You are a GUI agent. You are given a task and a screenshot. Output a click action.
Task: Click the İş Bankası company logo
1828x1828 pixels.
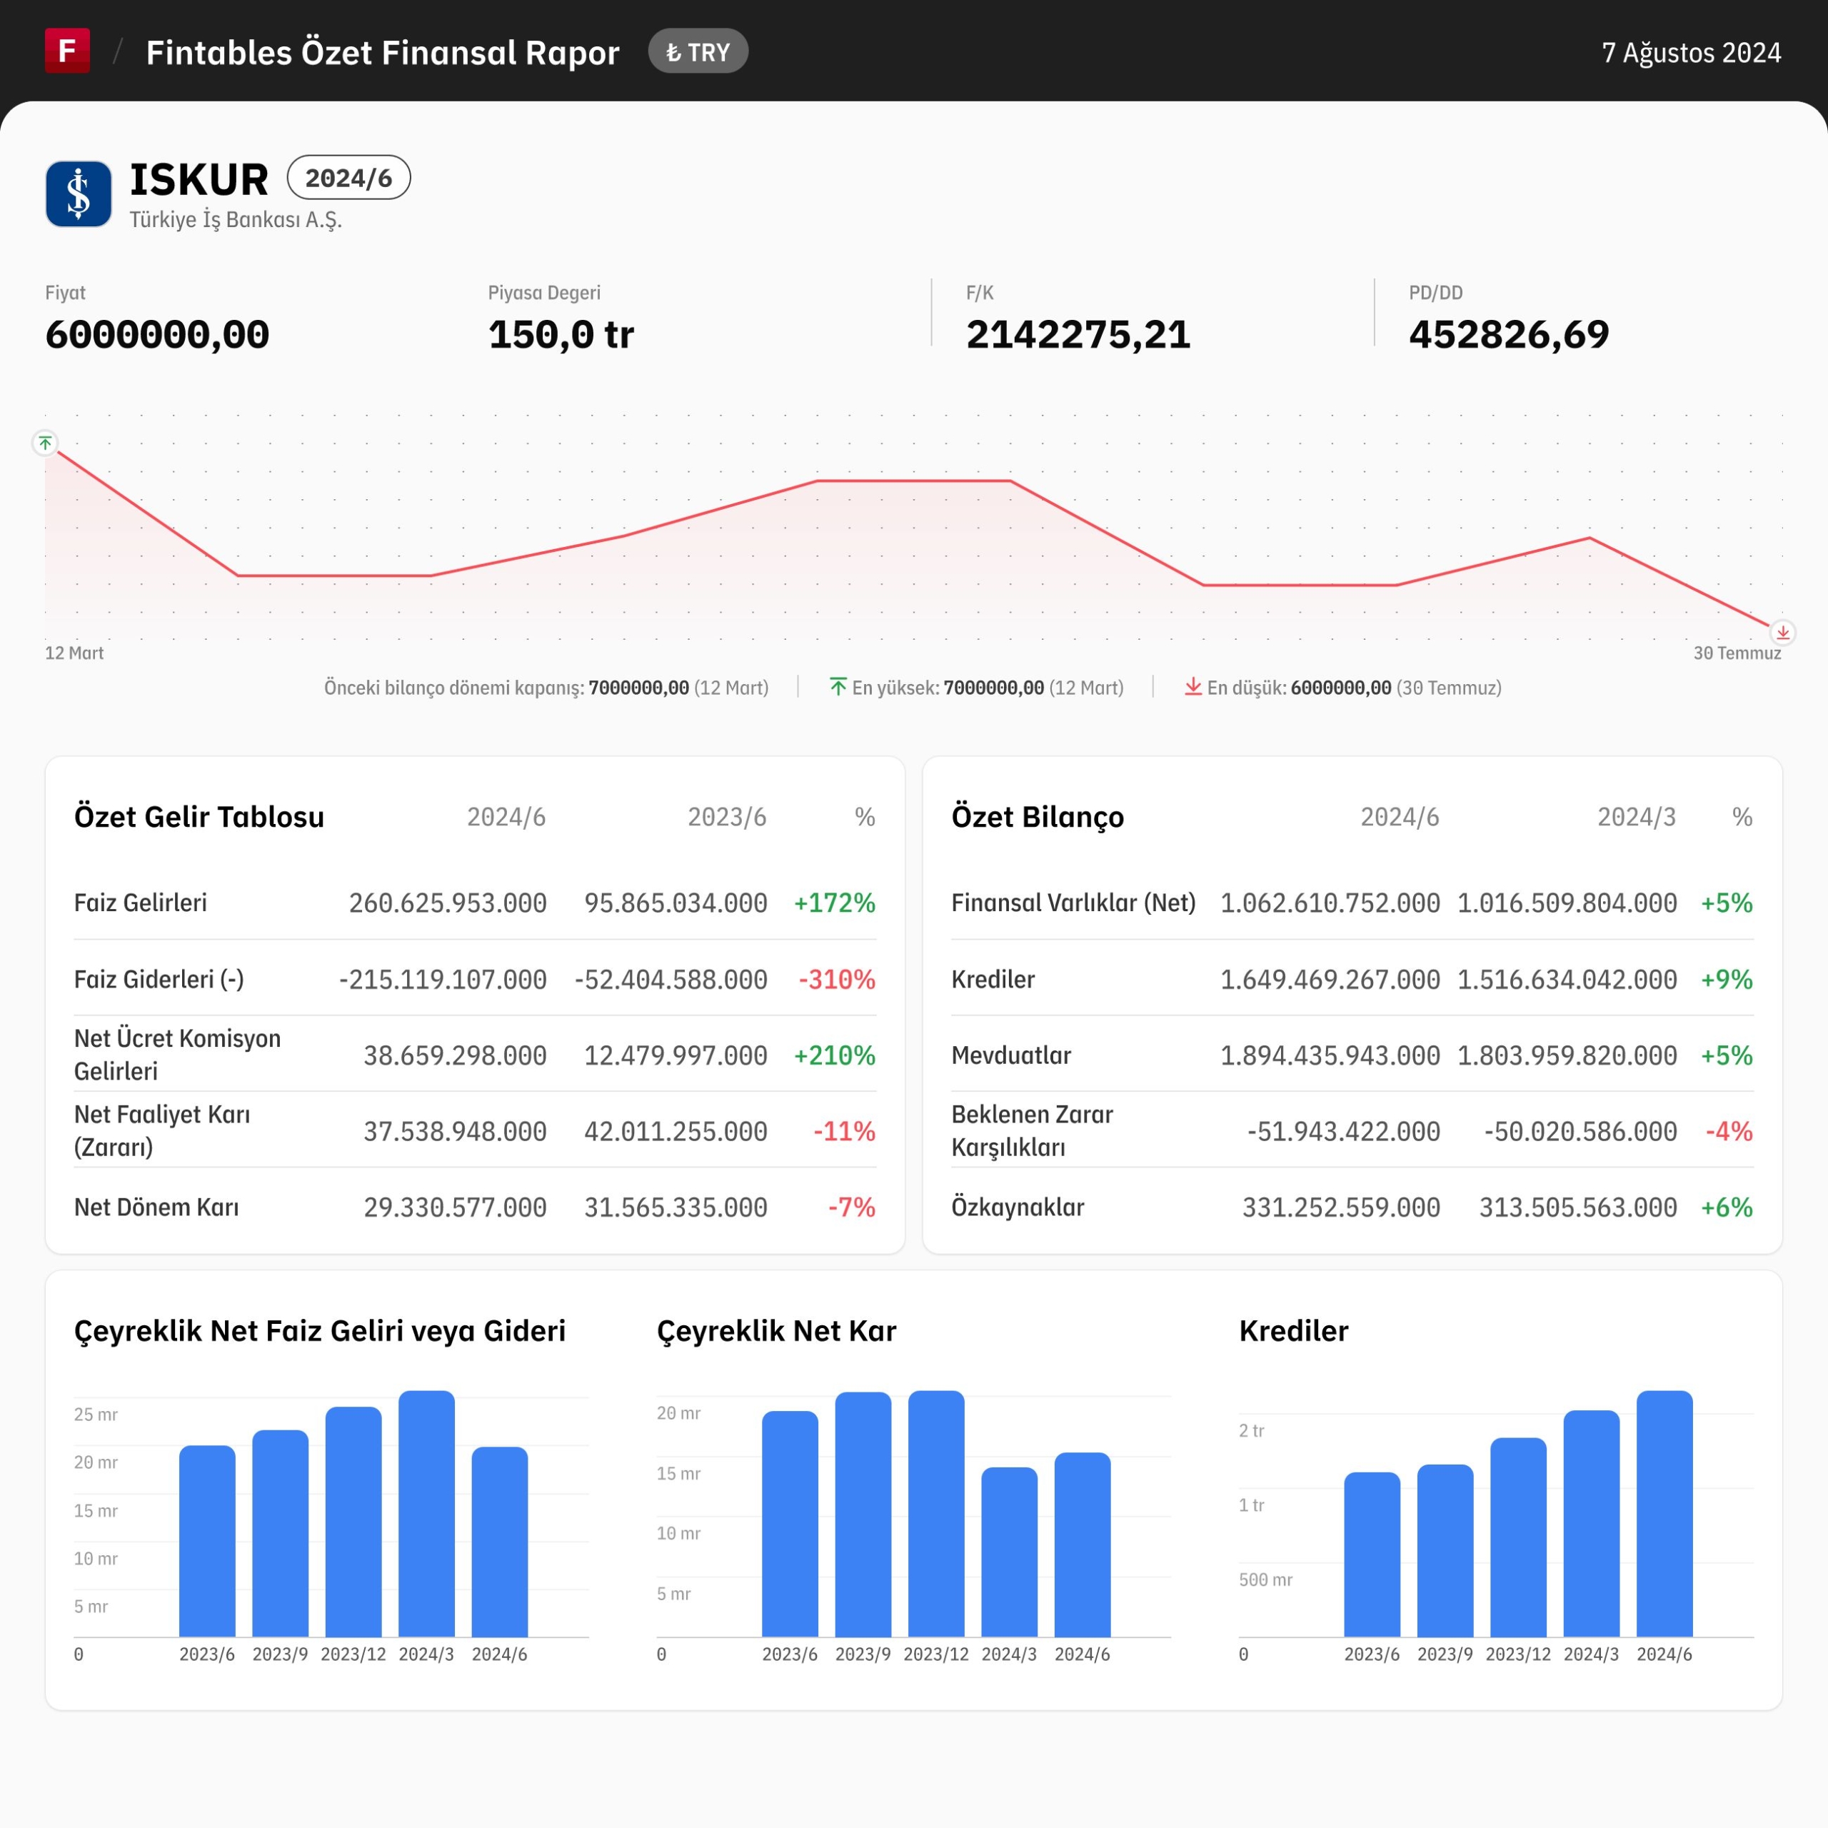pos(79,194)
